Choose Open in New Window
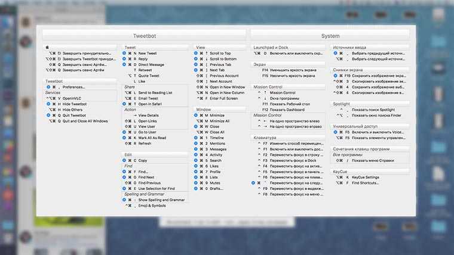Screen dimensions: 454x255 point(220,87)
